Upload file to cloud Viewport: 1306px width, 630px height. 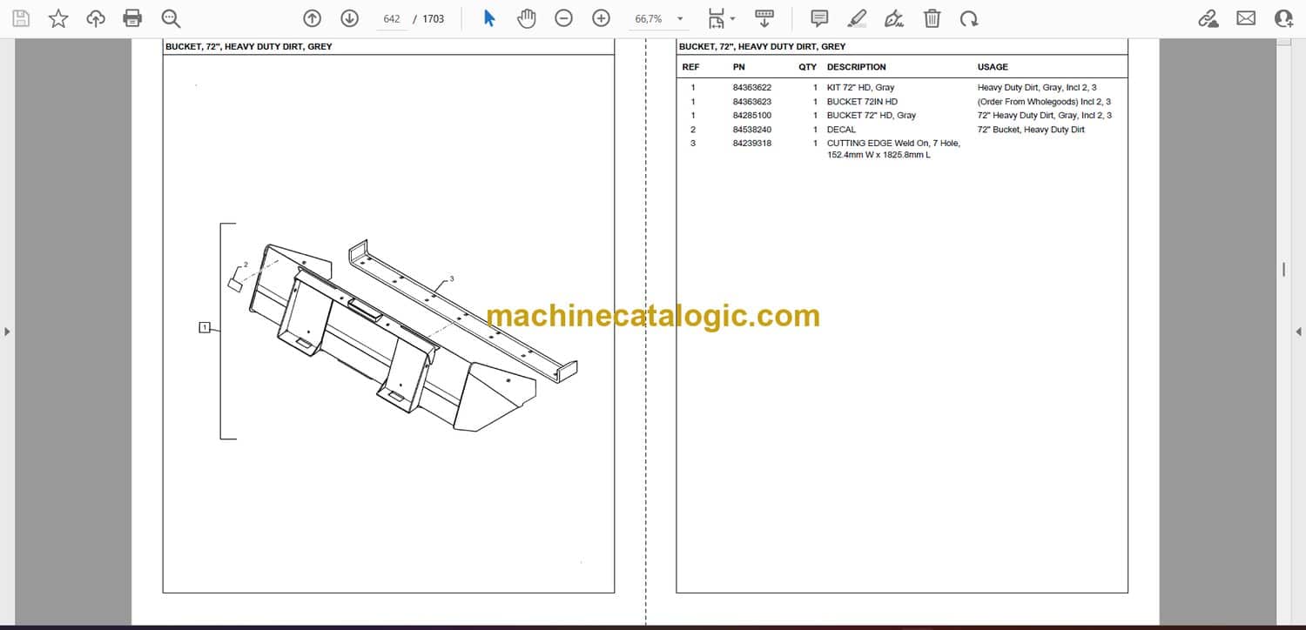click(x=96, y=18)
